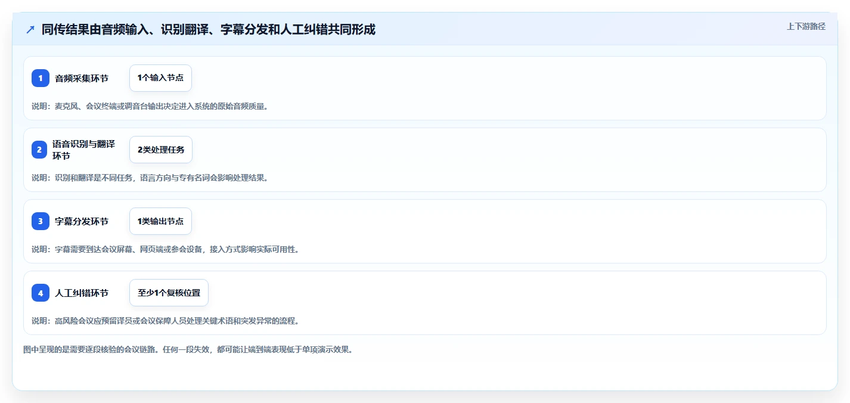Click the arrow icon beside the title
Image resolution: width=850 pixels, height=403 pixels.
pos(30,30)
